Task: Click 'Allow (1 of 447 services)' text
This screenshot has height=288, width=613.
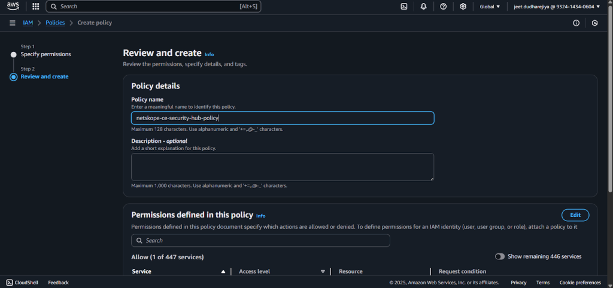Action: click(168, 257)
